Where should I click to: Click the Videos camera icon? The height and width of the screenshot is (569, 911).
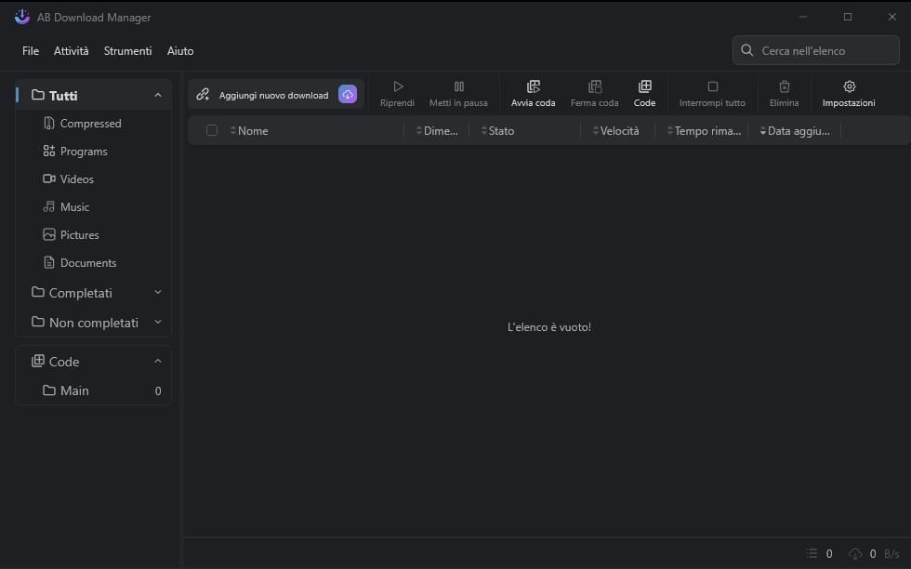(49, 179)
